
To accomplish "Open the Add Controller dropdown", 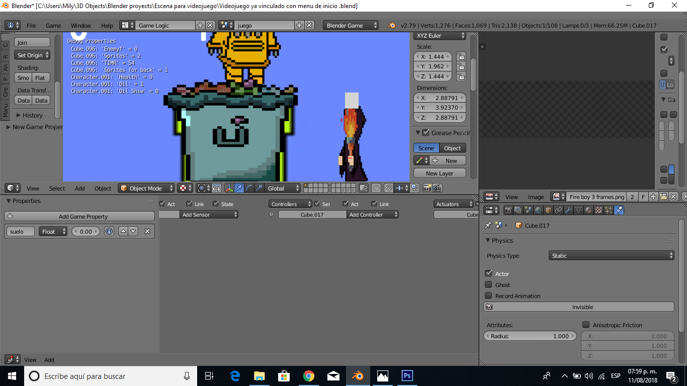I will click(x=373, y=215).
